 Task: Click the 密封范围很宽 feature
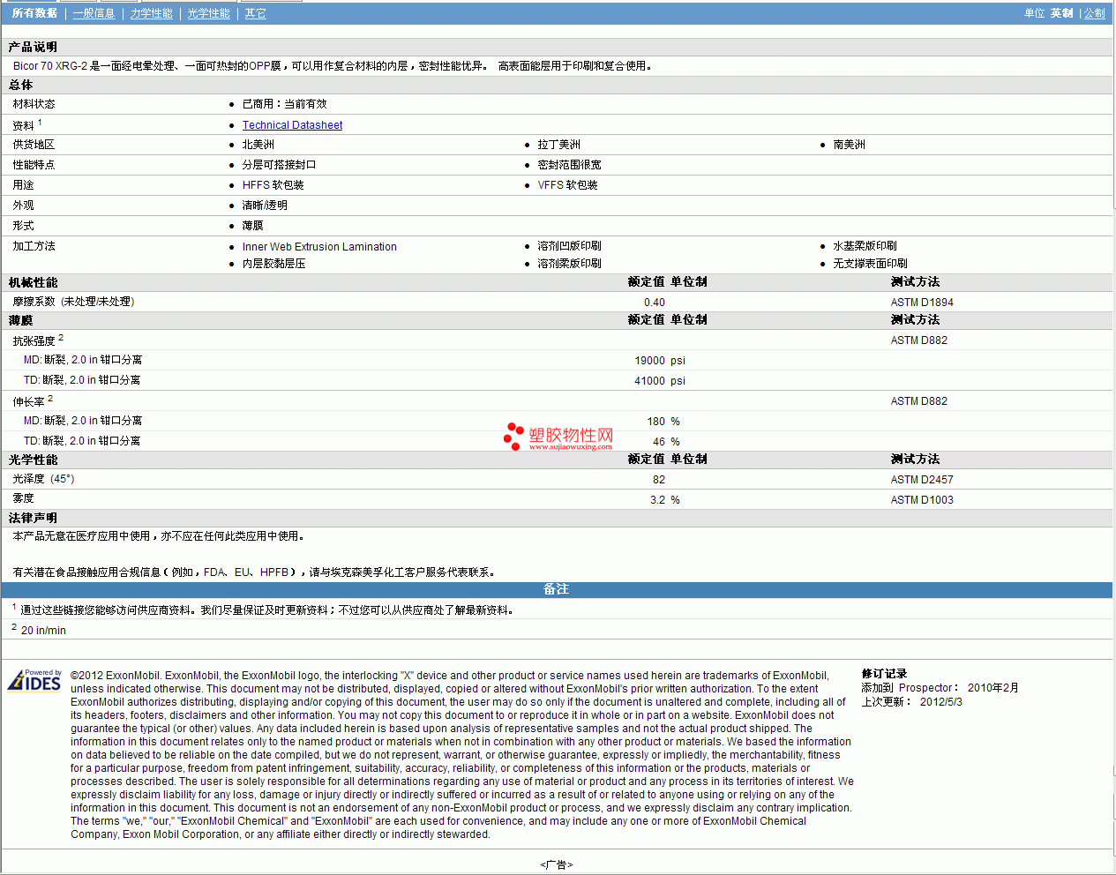[570, 165]
